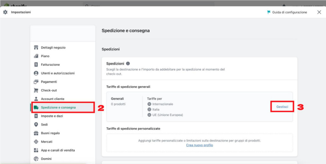
Task: Close the Impostazioni settings panel
Action: click(319, 12)
